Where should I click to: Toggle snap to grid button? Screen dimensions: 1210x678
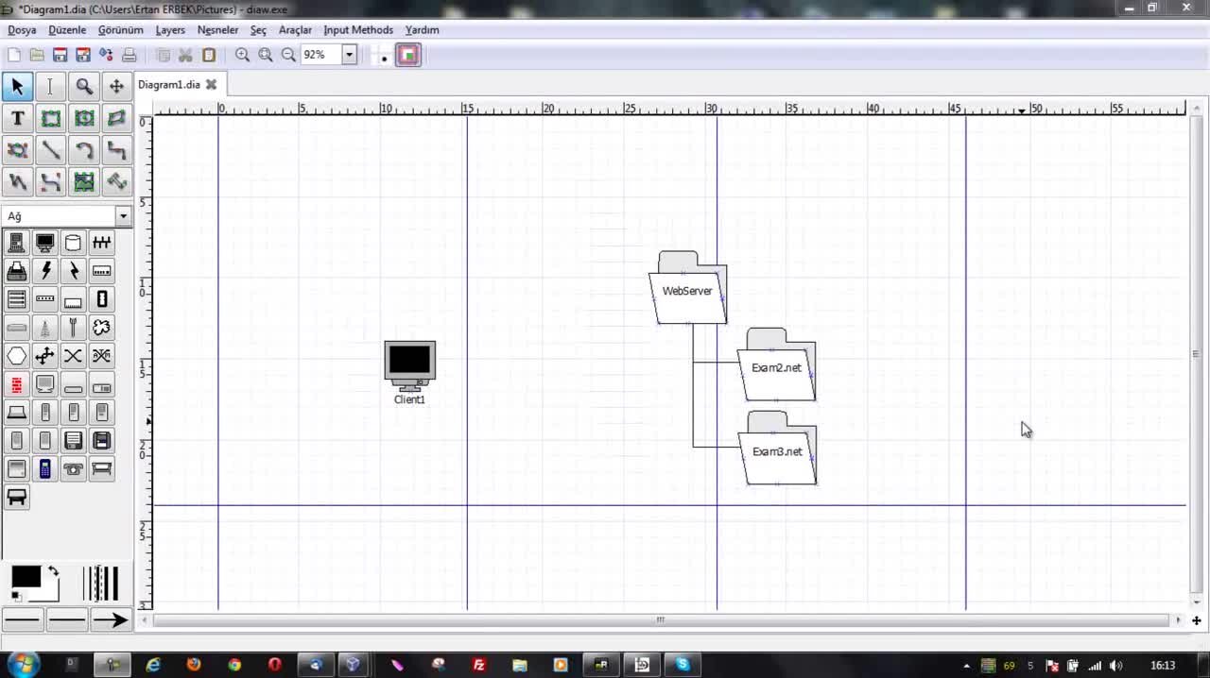[384, 56]
